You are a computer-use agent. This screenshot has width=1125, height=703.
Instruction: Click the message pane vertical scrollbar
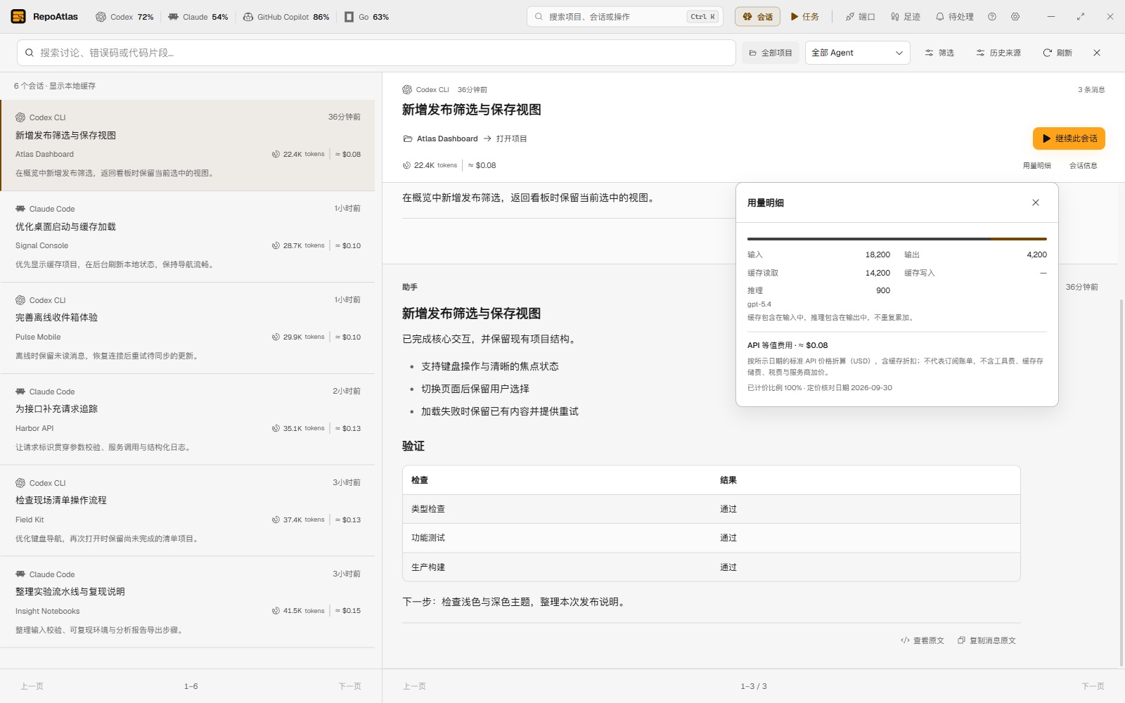1121,482
